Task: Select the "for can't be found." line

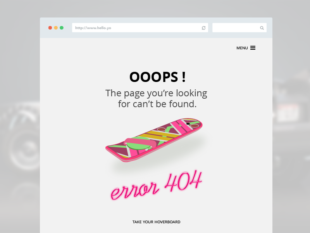Action: click(x=157, y=104)
